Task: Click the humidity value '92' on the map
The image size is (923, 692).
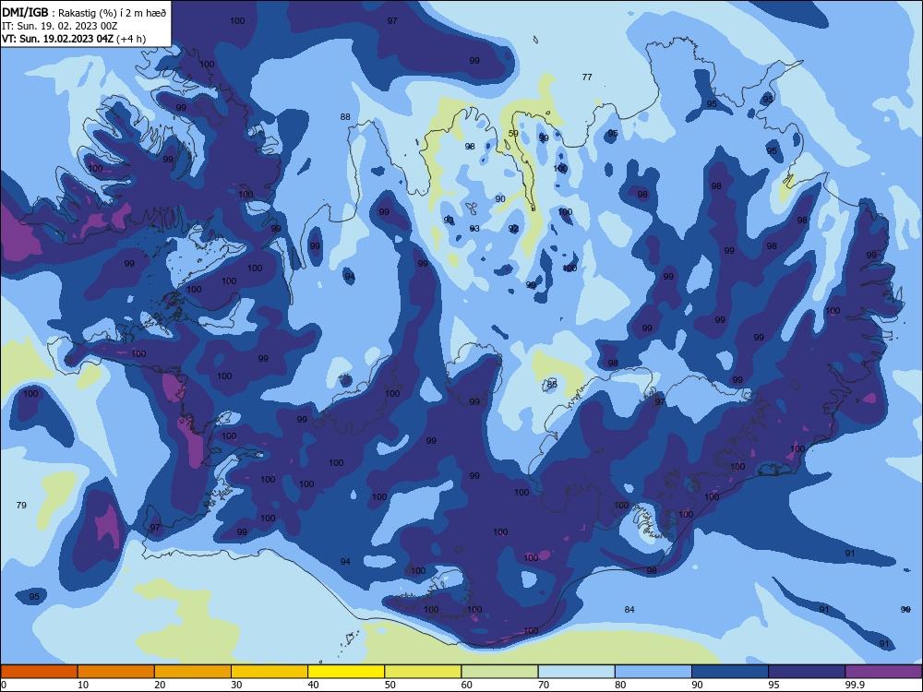Action: click(513, 228)
